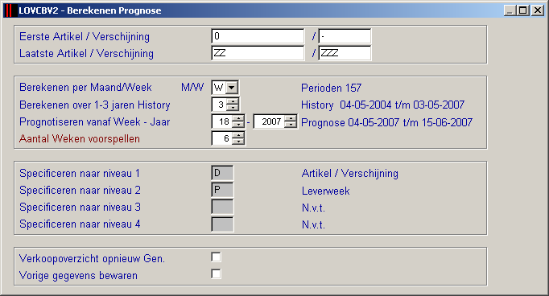
Task: Click 'Aantal Weken voorspellen' red label
Action: click(80, 138)
